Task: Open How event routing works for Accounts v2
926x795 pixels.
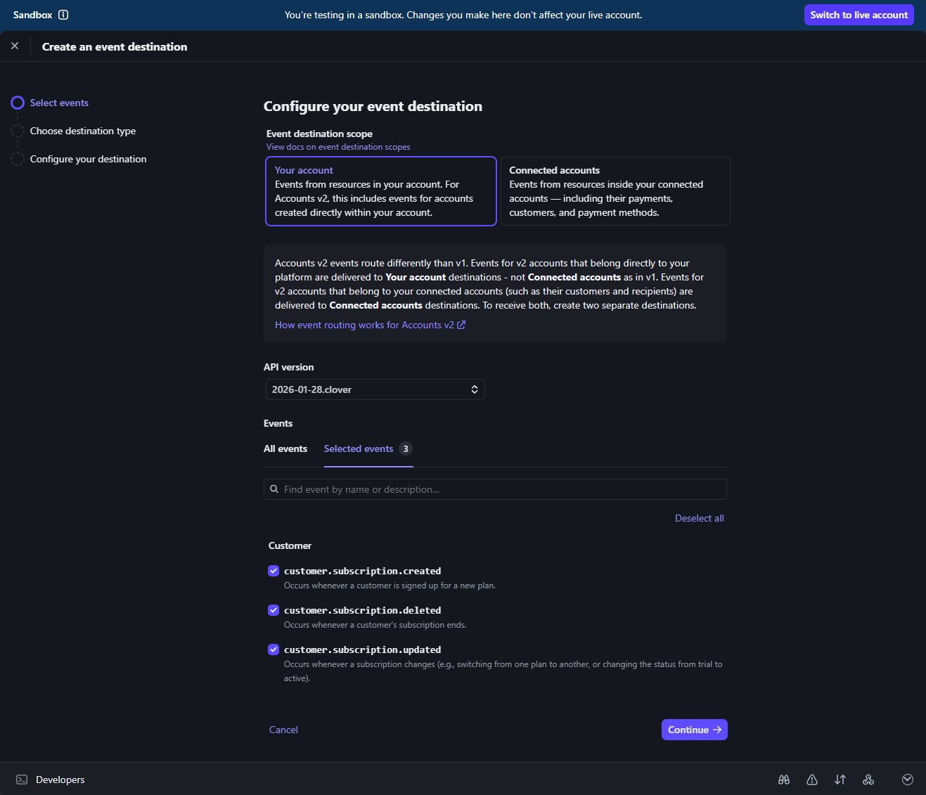Action: (x=370, y=325)
